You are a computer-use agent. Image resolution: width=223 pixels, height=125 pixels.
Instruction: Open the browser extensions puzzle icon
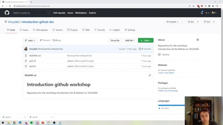click(213, 6)
